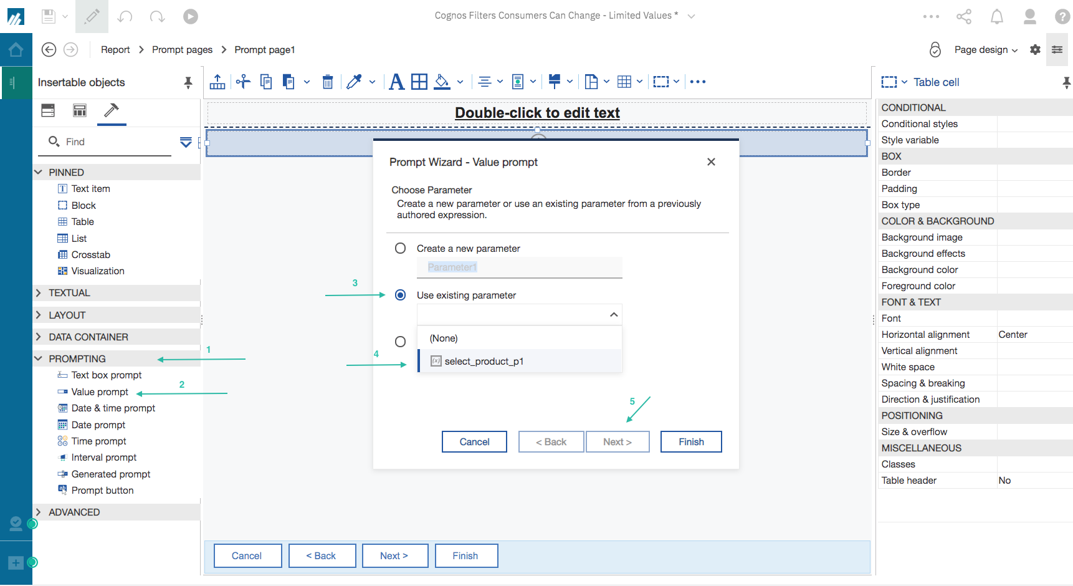
Task: Open the Page design dropdown
Action: (986, 50)
